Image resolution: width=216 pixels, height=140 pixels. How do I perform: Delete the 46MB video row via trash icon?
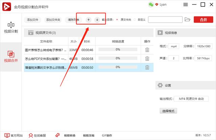coord(147,59)
